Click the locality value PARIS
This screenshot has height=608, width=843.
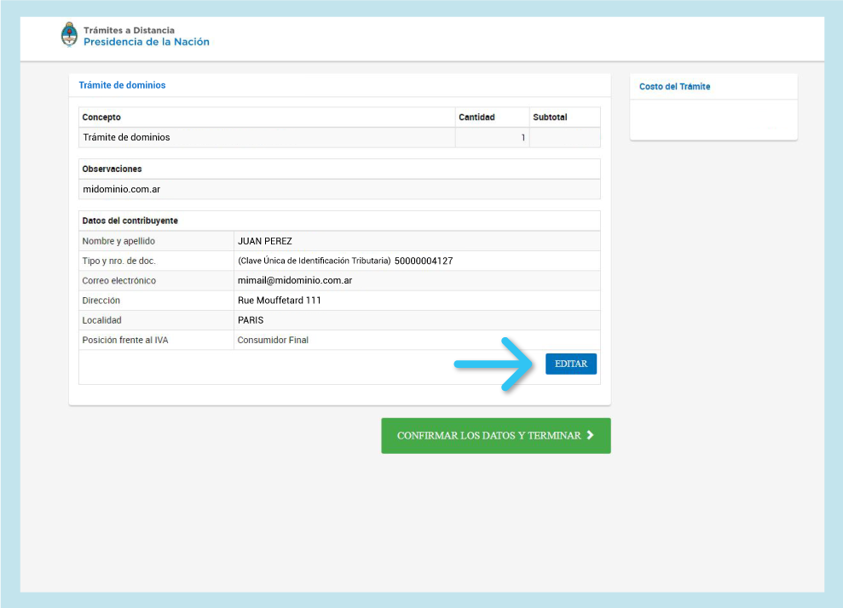click(251, 320)
